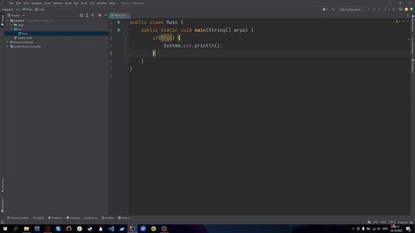Collapse all in Project panel toolbar
Image resolution: width=415 pixels, height=233 pixels.
[x=93, y=16]
